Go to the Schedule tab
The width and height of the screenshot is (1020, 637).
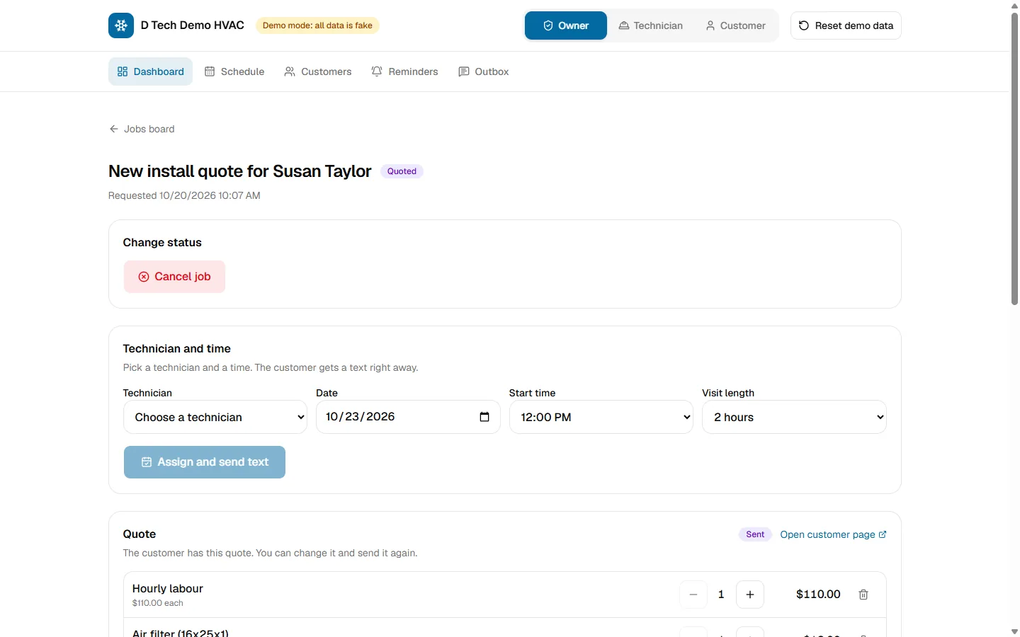click(234, 71)
